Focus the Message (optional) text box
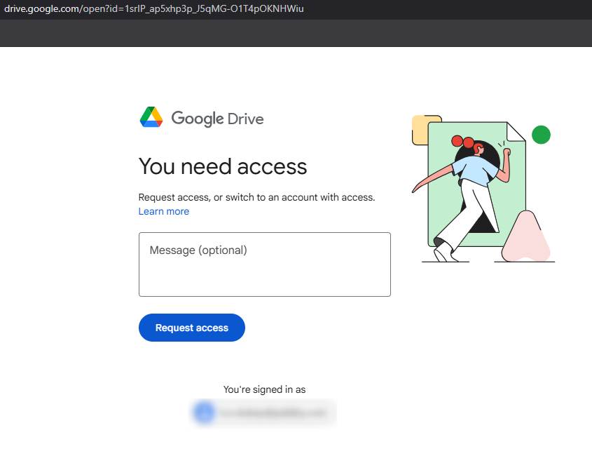Viewport: 592px width, 456px height. coord(265,264)
